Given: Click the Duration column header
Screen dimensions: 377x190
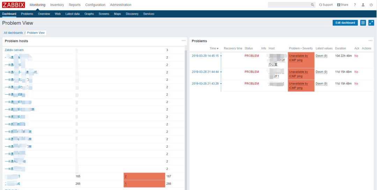Looking at the screenshot, I should pos(340,48).
